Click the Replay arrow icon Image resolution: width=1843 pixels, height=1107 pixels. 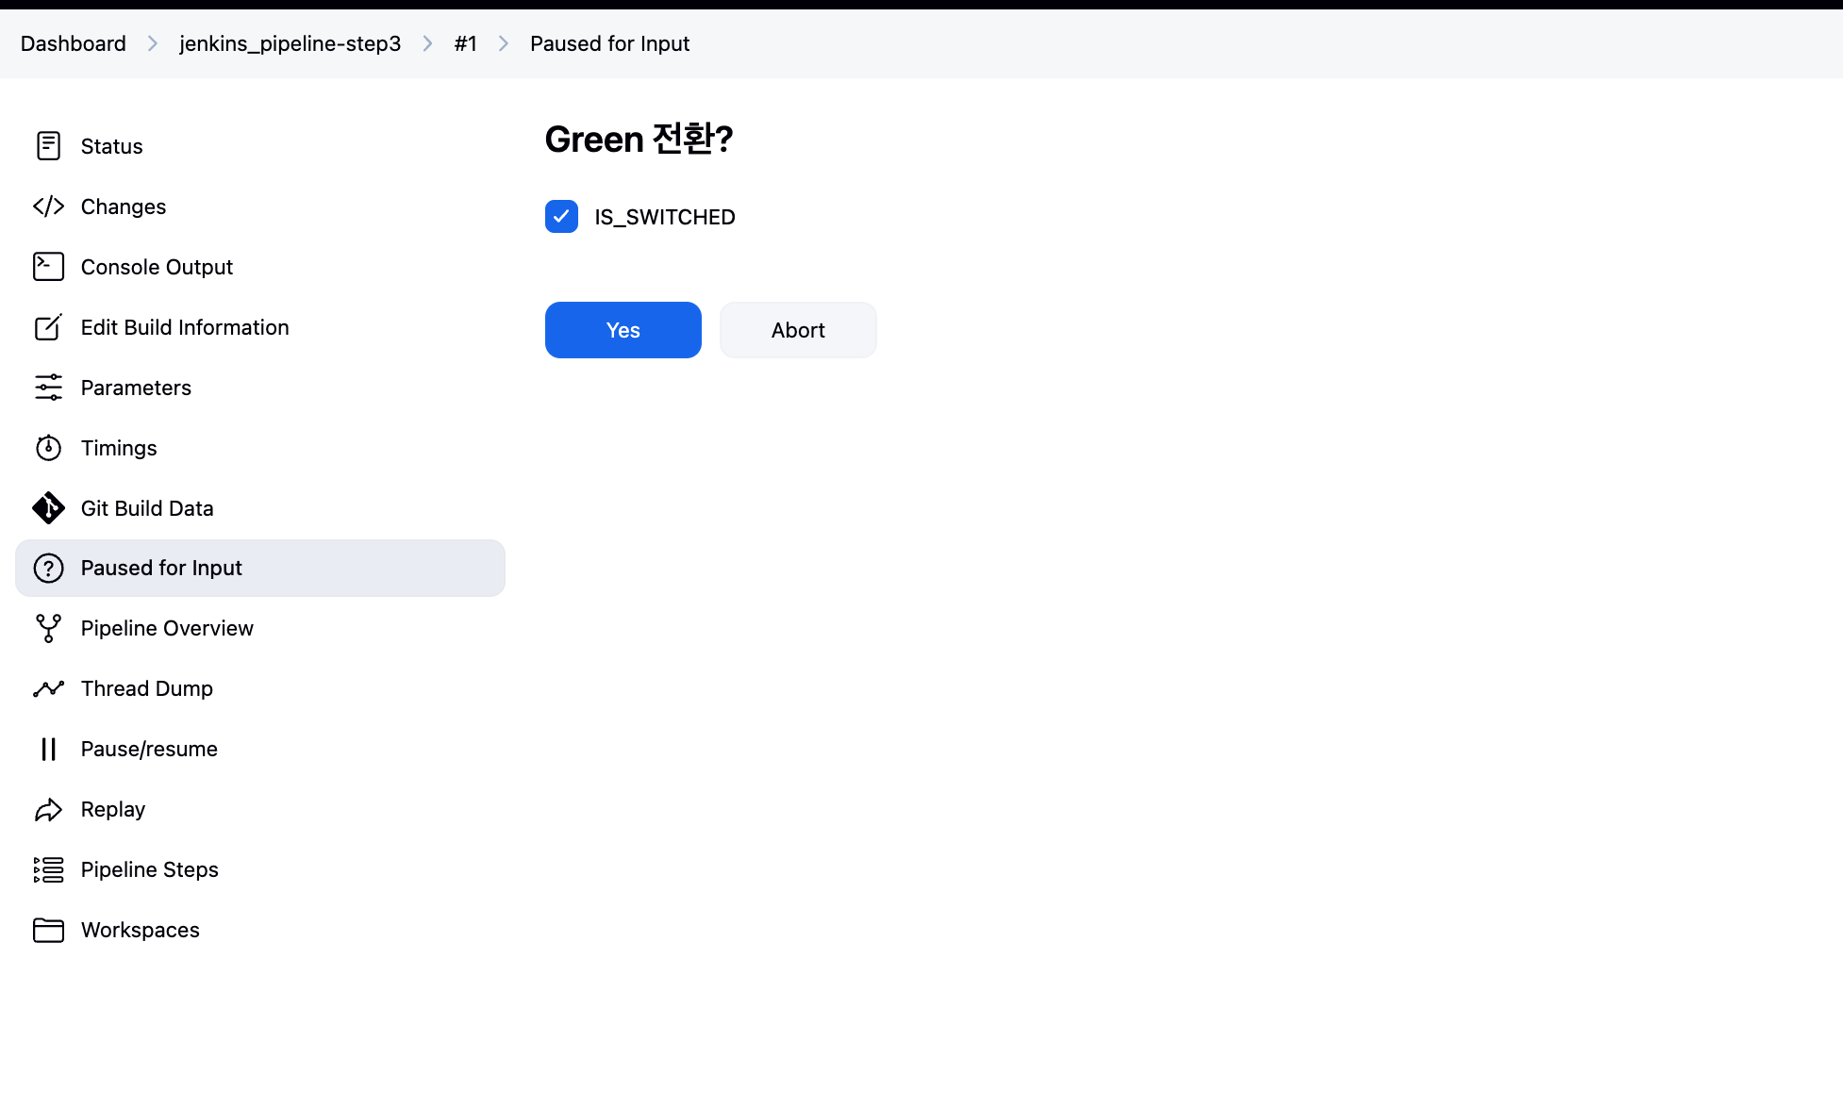point(48,809)
